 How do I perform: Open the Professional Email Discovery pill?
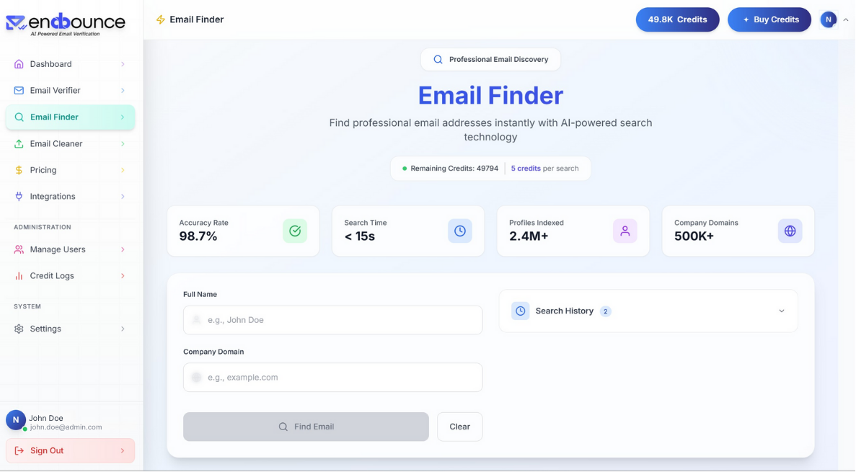point(490,59)
